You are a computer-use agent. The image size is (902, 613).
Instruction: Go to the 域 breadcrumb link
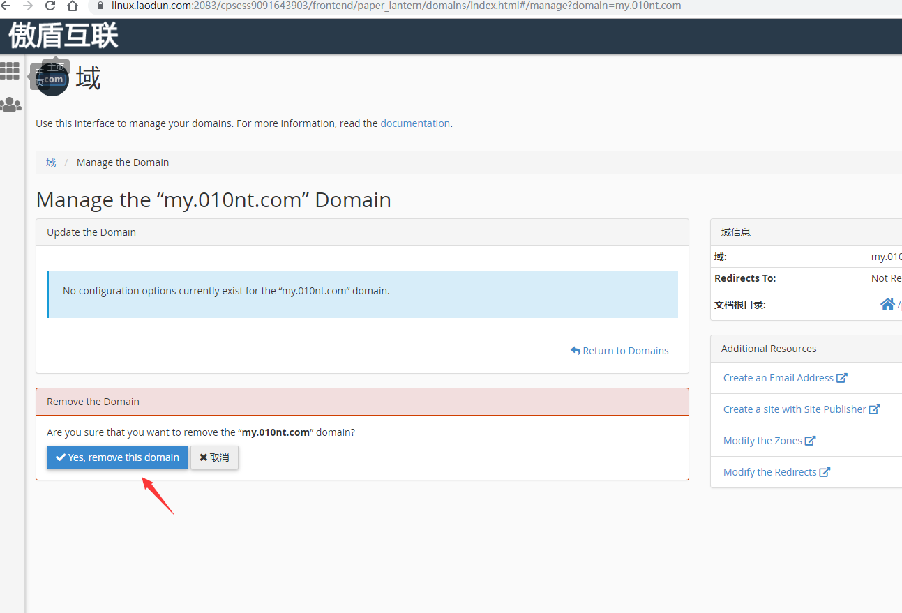pos(51,162)
